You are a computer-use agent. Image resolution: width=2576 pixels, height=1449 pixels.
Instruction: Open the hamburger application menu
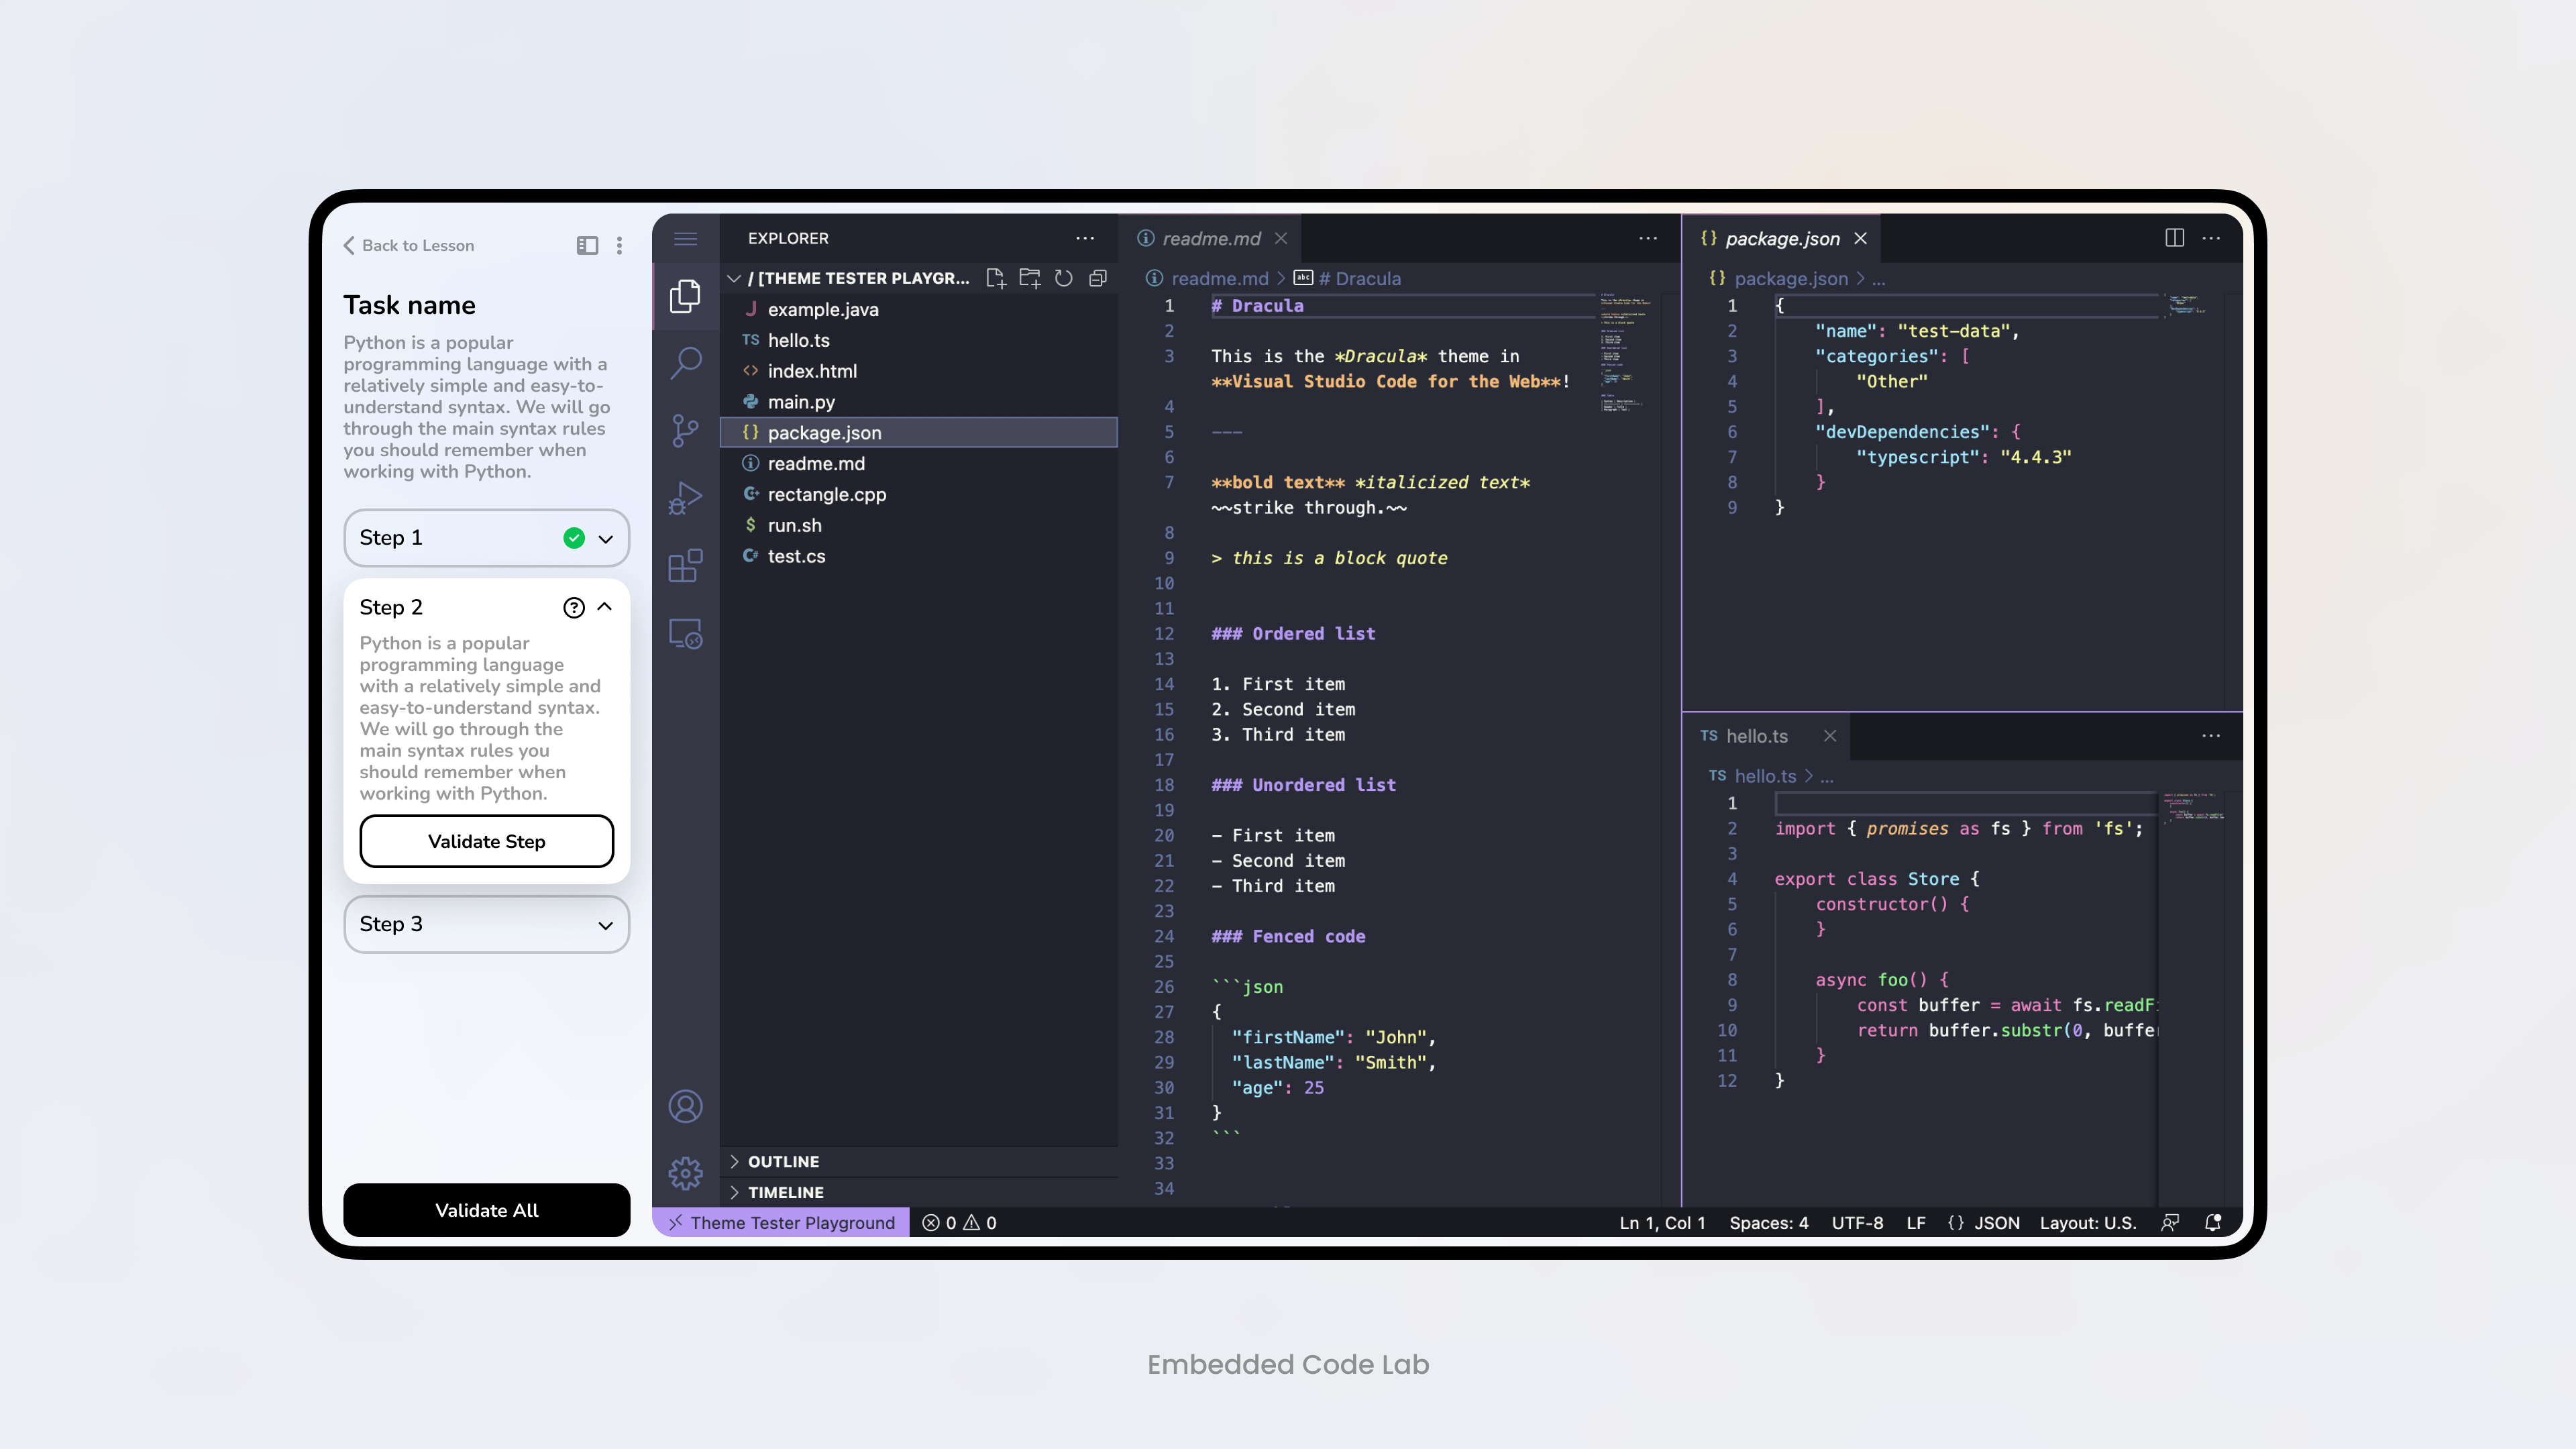pos(685,238)
